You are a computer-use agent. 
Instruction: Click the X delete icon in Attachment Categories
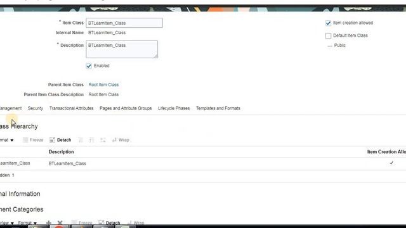[60, 222]
